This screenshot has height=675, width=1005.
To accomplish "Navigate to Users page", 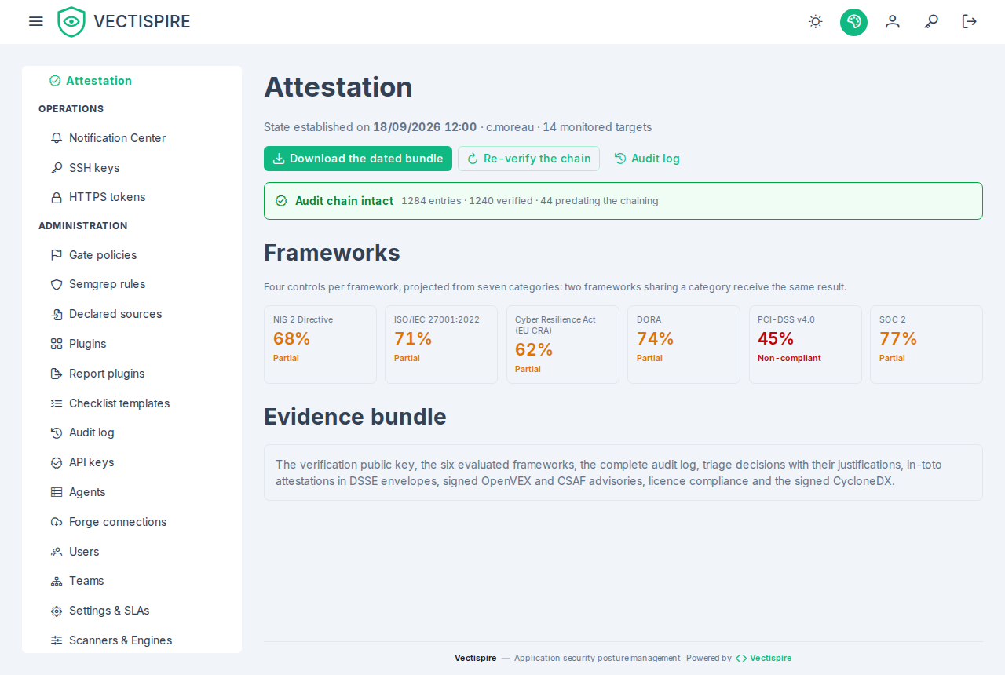I will (x=132, y=552).
